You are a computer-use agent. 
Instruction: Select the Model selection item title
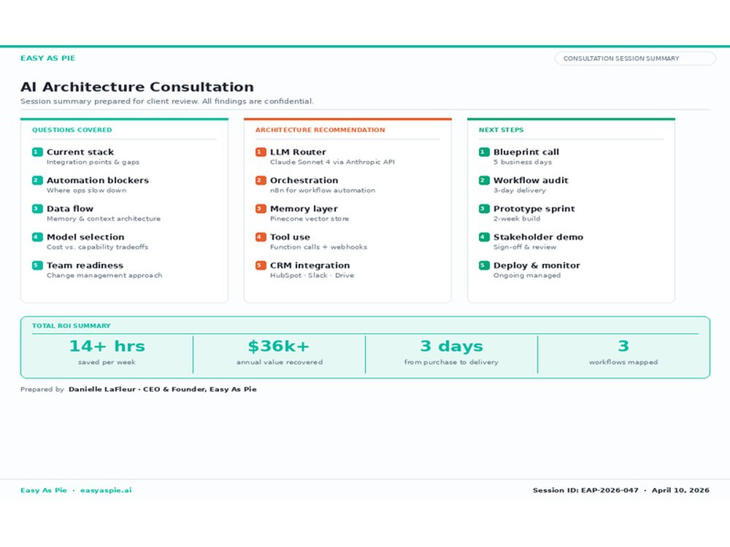pyautogui.click(x=85, y=237)
